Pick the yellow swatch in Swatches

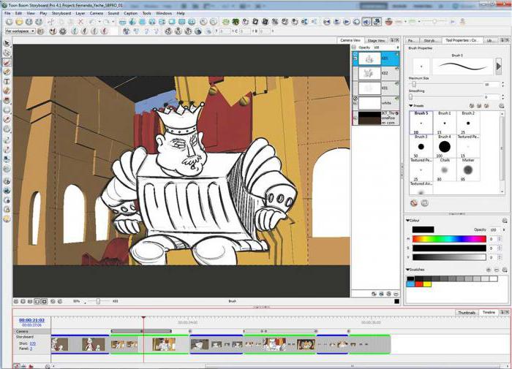coord(427,284)
